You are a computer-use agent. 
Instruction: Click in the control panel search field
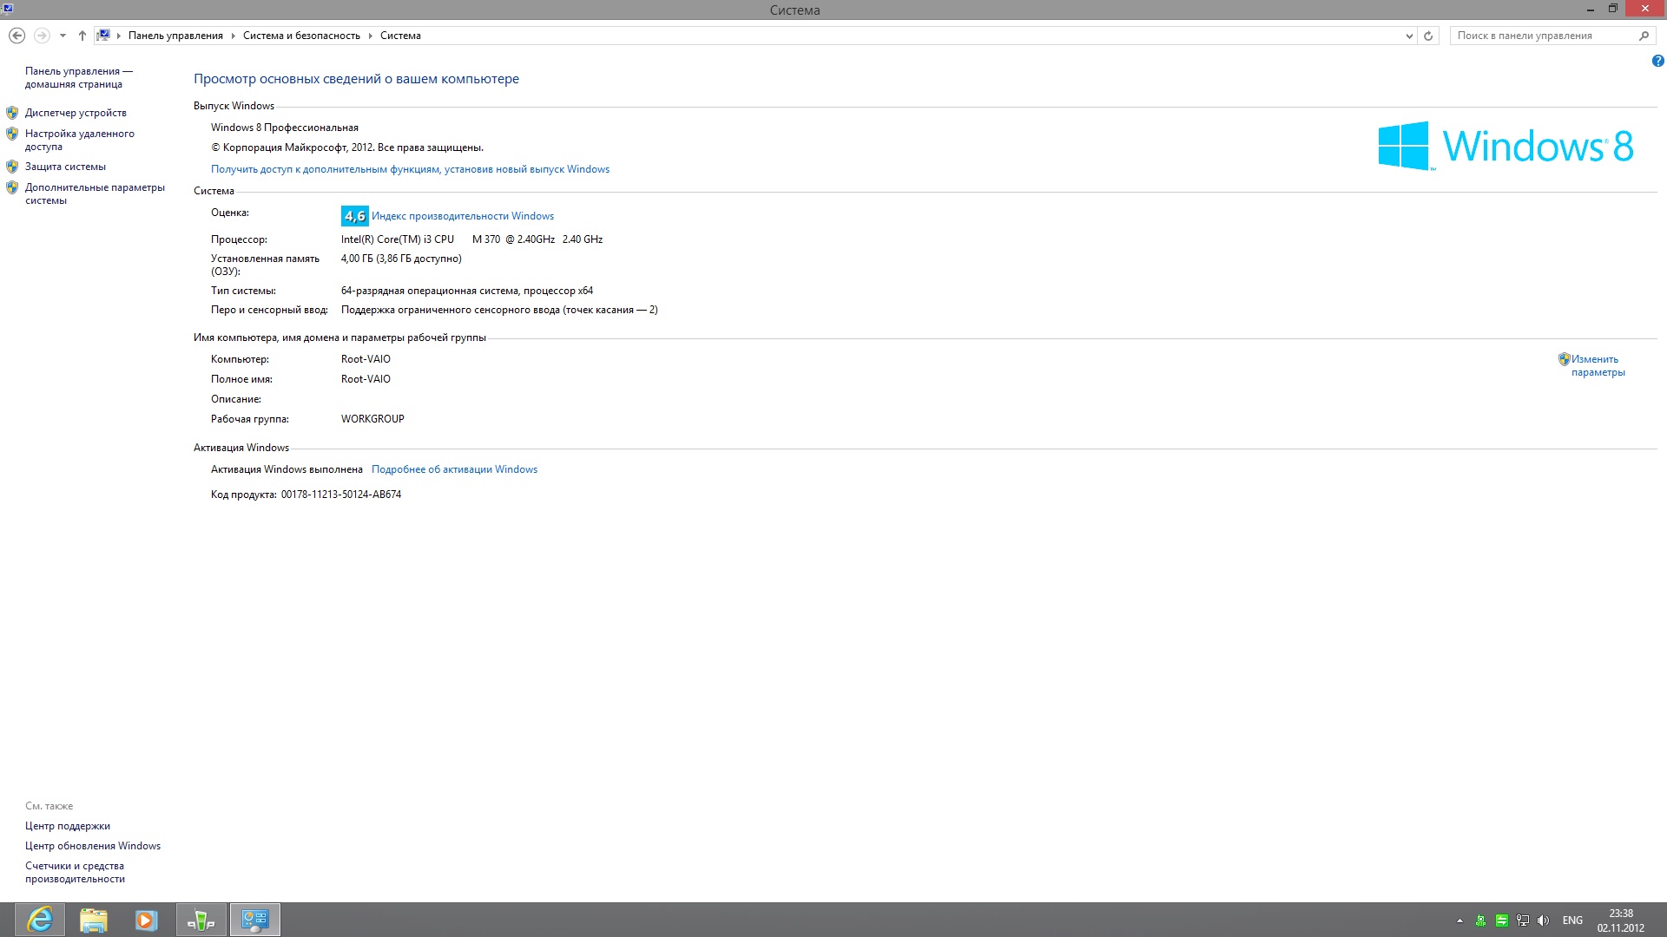coord(1541,36)
